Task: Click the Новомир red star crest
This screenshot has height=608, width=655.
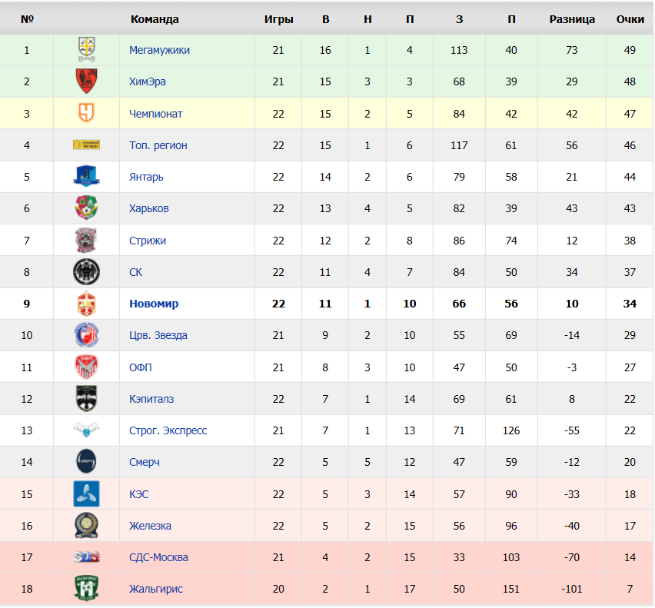Action: pyautogui.click(x=86, y=303)
